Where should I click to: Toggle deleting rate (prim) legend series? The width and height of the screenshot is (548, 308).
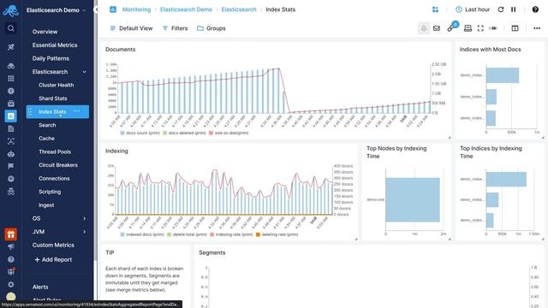pyautogui.click(x=277, y=234)
